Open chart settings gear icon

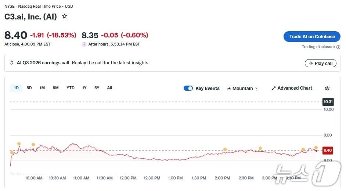(327, 88)
